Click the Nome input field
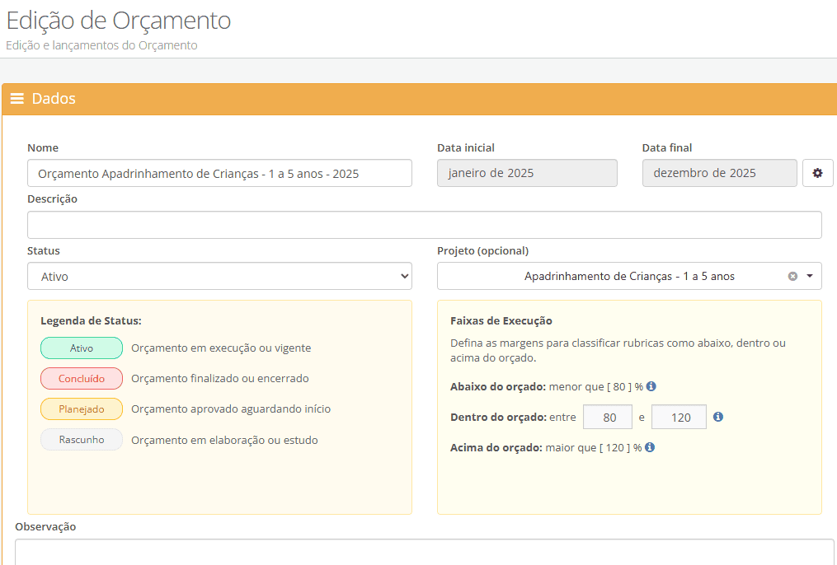The image size is (837, 565). click(219, 173)
